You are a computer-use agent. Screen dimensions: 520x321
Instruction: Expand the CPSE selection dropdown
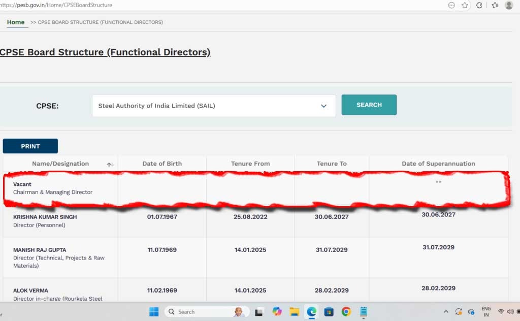323,106
